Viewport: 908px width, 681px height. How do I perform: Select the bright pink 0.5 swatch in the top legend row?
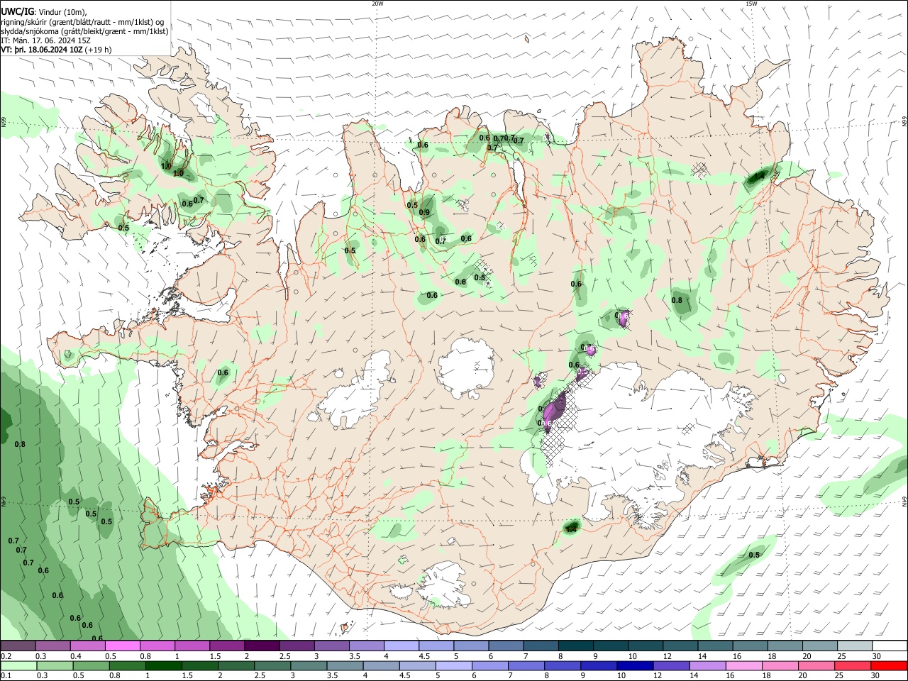point(123,646)
